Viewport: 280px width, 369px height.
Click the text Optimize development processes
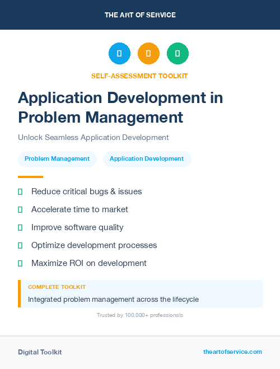[x=94, y=245]
